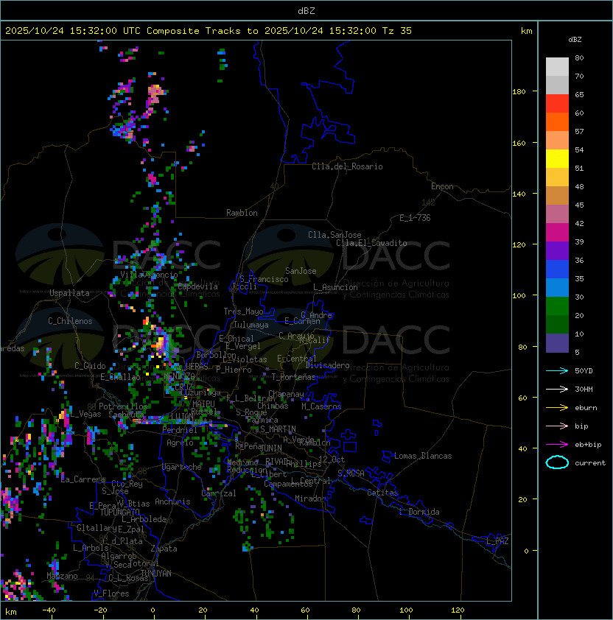Click the 'Lomas_Blancas' map label

click(423, 456)
